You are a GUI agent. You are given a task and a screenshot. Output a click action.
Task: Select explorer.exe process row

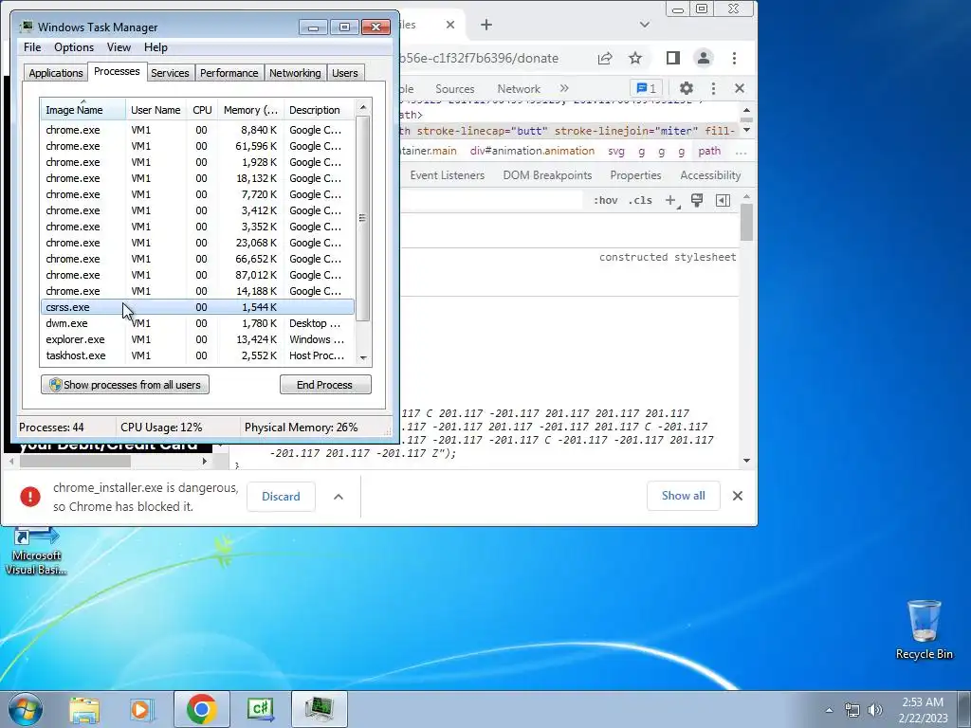coord(197,339)
